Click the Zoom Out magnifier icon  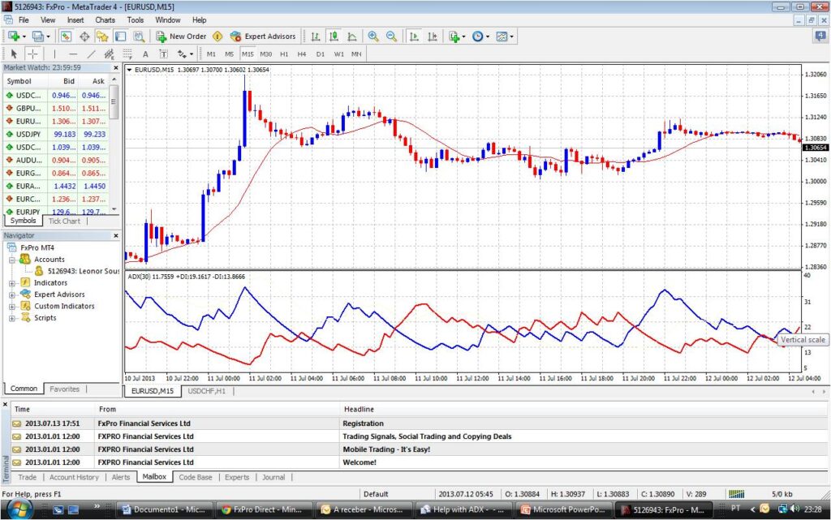[x=391, y=37]
